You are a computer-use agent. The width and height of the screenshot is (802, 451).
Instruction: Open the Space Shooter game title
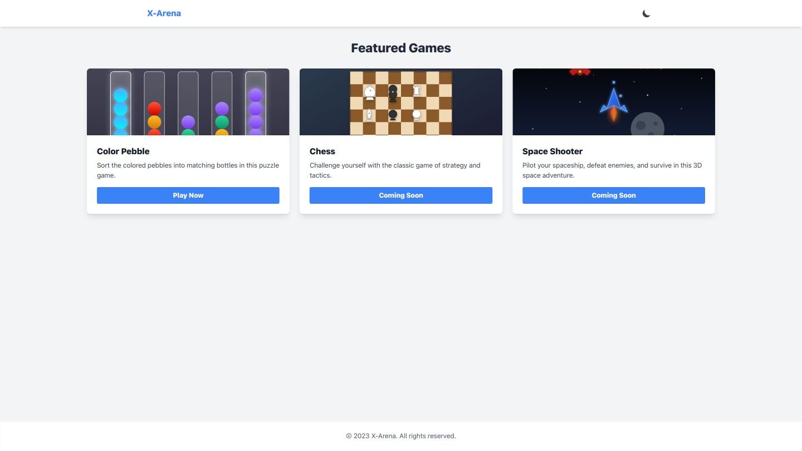[x=552, y=151]
